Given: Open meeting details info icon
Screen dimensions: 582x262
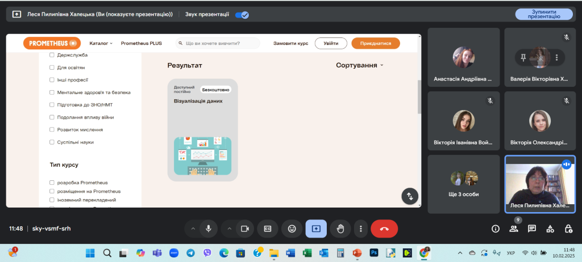Looking at the screenshot, I should pos(496,229).
